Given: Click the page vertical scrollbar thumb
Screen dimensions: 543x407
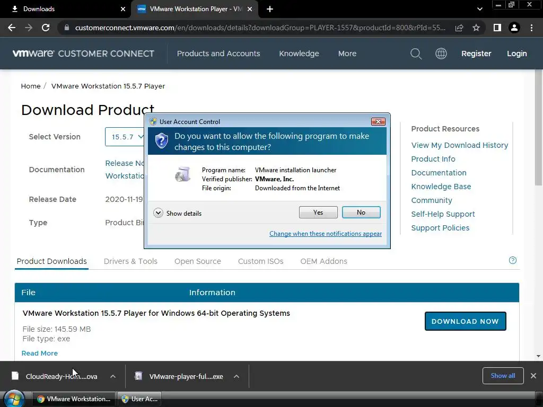Looking at the screenshot, I should tap(539, 128).
